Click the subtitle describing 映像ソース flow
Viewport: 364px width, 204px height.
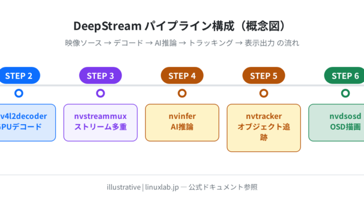[182, 43]
